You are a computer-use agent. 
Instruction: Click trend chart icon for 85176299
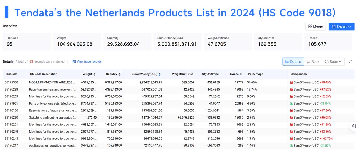coord(291,90)
